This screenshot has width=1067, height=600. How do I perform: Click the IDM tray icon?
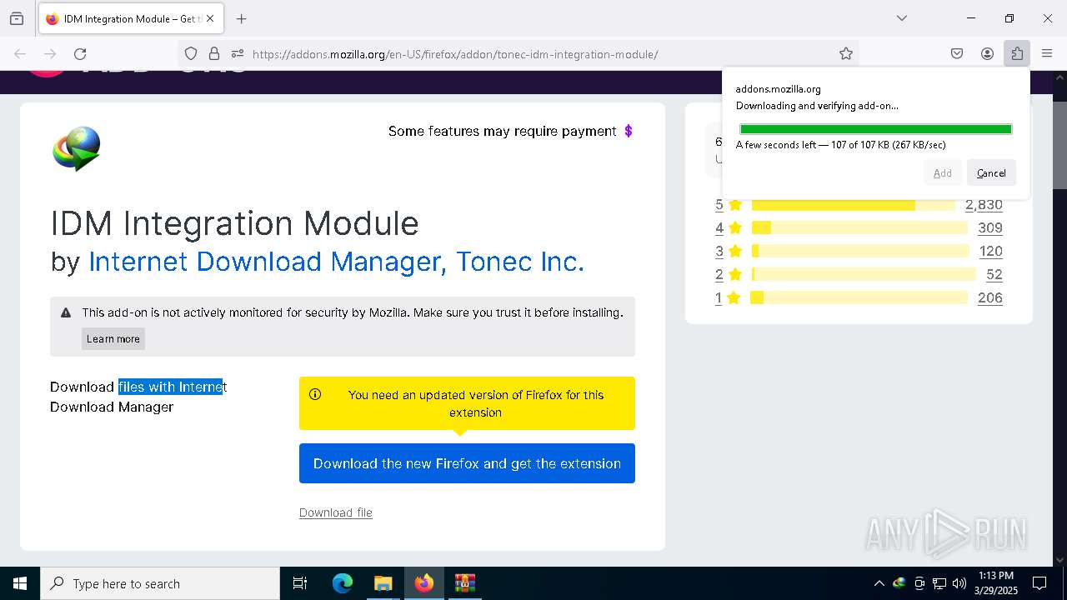point(899,583)
